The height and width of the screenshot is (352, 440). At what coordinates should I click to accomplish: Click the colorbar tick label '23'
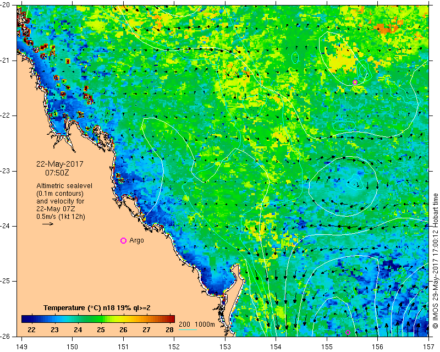pos(54,329)
